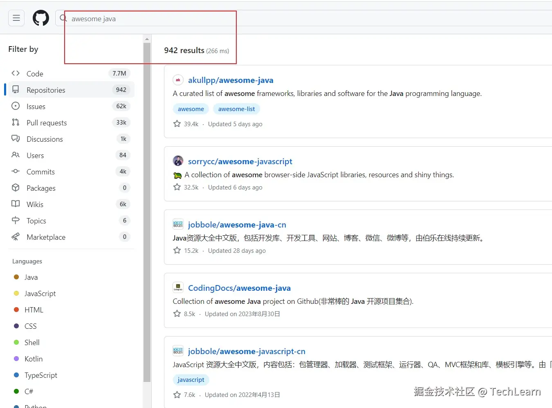This screenshot has height=408, width=552.
Task: Filter by C# language
Action: pos(29,391)
